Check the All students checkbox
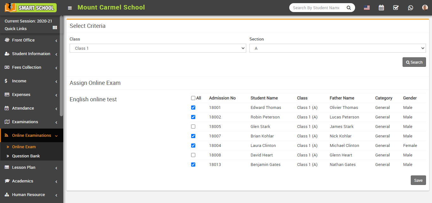432x203 pixels. [193, 98]
